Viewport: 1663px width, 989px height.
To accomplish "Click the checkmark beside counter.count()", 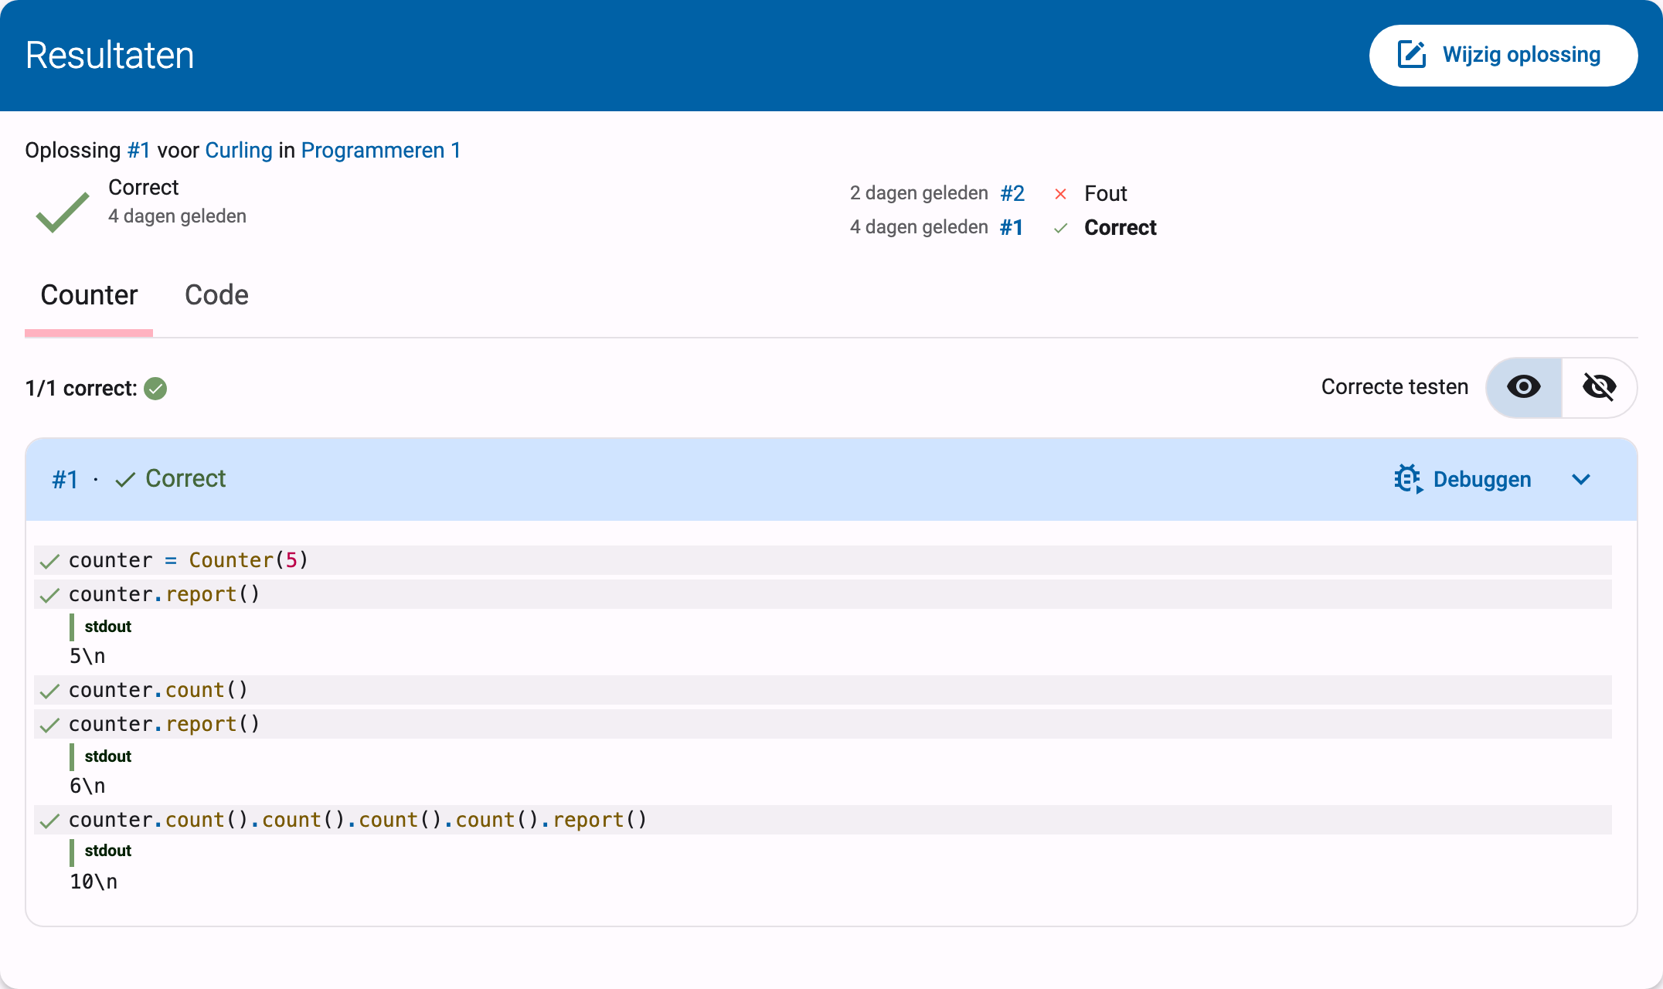I will pos(49,691).
